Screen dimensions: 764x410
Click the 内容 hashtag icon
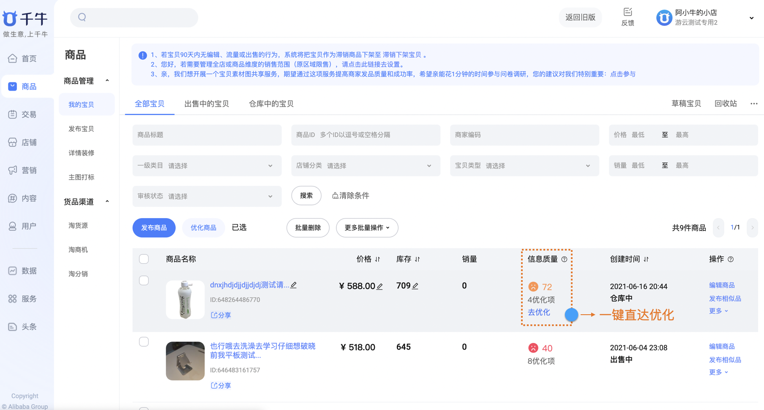click(13, 198)
